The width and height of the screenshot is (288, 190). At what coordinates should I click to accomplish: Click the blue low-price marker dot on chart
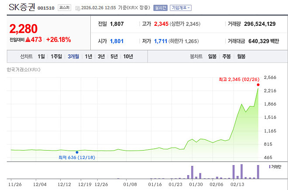[x=77, y=152]
